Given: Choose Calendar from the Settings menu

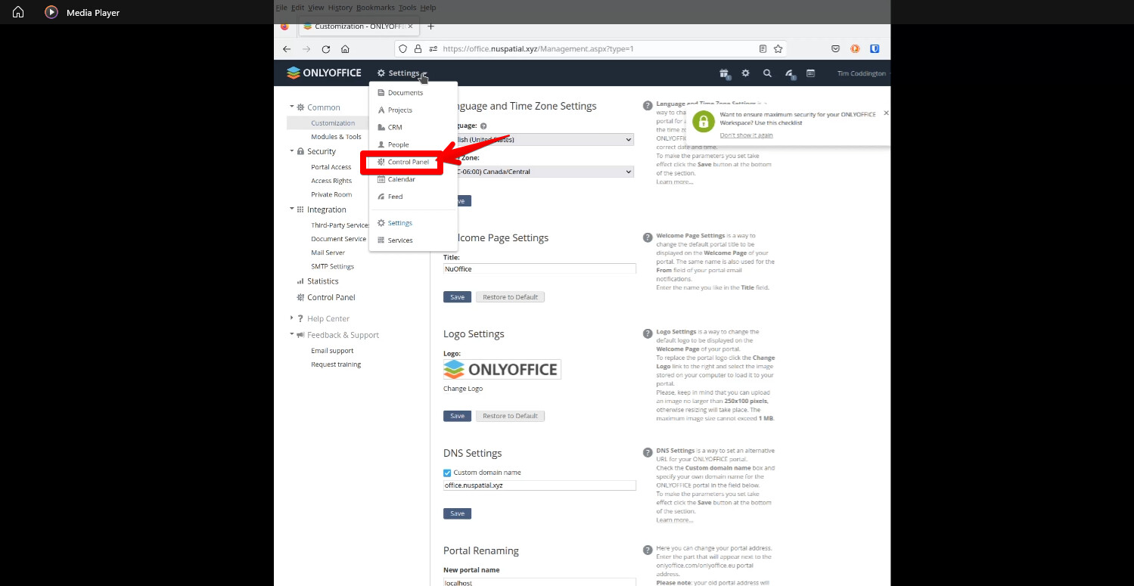Looking at the screenshot, I should [402, 179].
